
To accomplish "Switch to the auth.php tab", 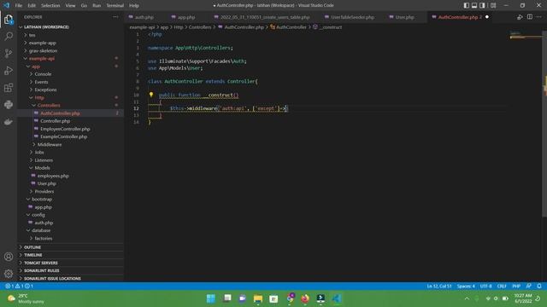I will [x=144, y=17].
